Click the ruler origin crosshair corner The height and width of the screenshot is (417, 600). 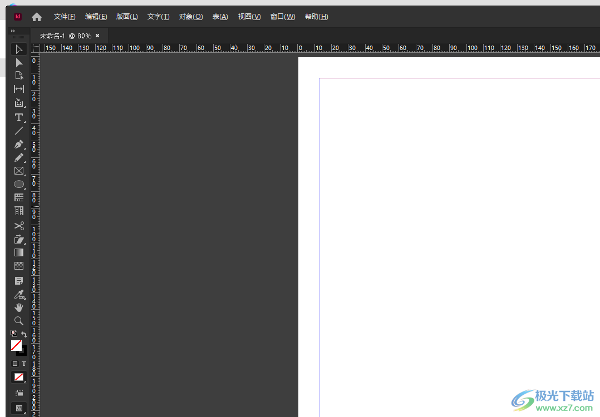pos(35,48)
